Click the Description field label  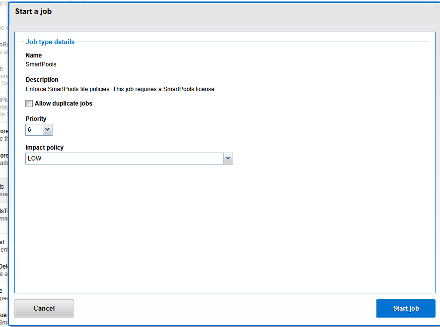pos(42,80)
